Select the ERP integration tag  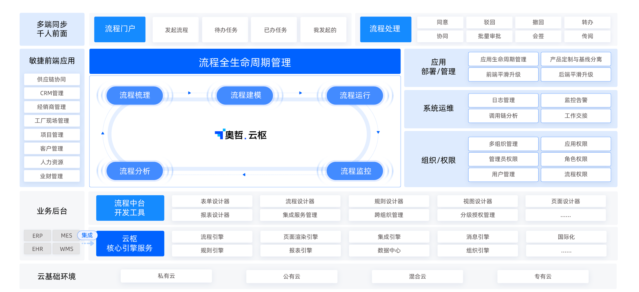point(37,236)
